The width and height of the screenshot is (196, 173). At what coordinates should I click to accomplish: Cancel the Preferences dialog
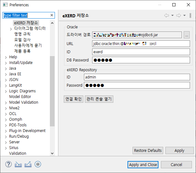click(176, 164)
